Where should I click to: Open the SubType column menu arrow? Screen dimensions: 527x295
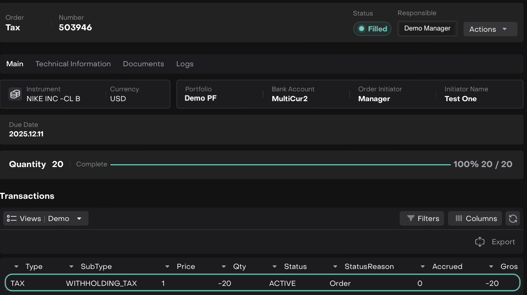(x=71, y=267)
